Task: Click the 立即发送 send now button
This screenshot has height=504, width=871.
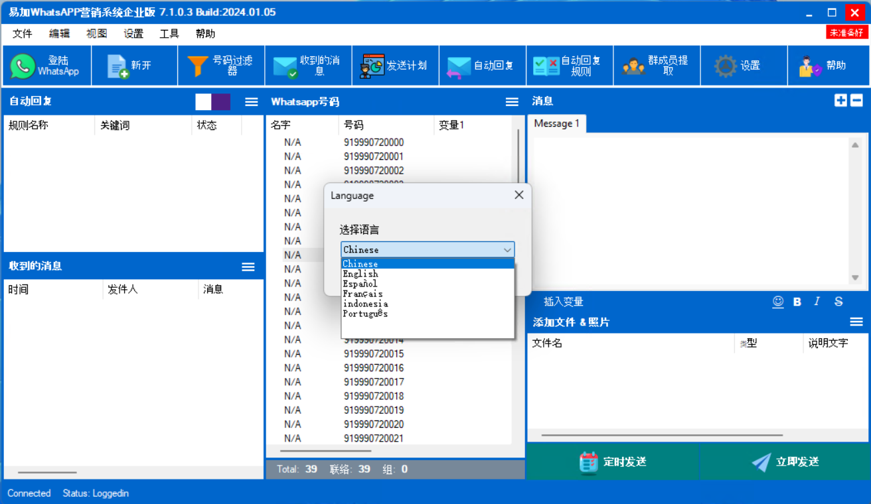Action: tap(785, 462)
